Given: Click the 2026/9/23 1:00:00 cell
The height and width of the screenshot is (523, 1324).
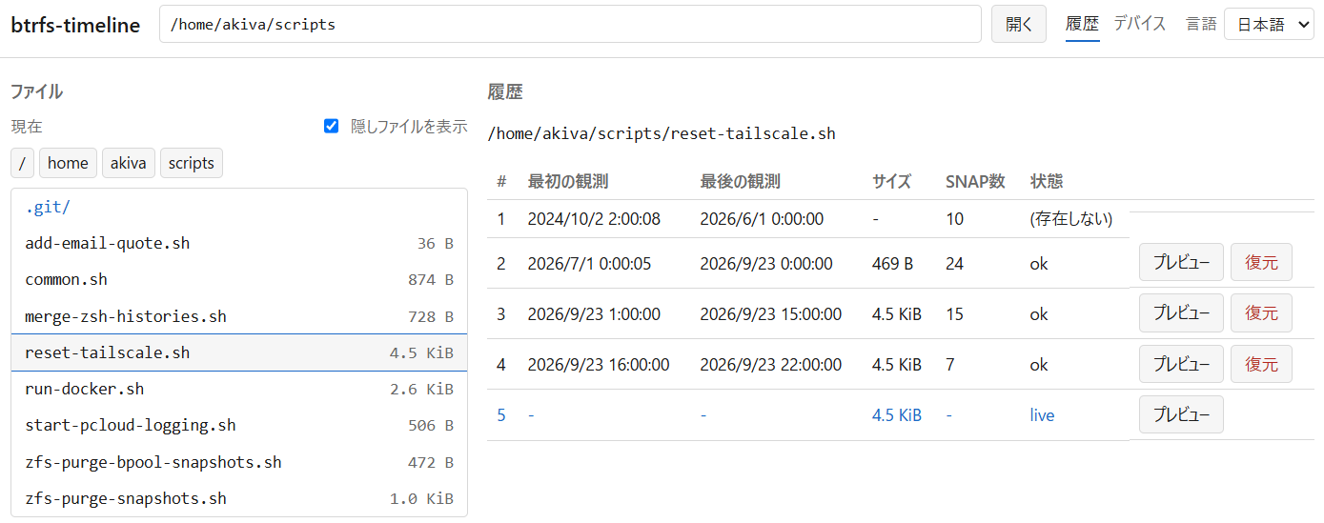Looking at the screenshot, I should click(594, 314).
